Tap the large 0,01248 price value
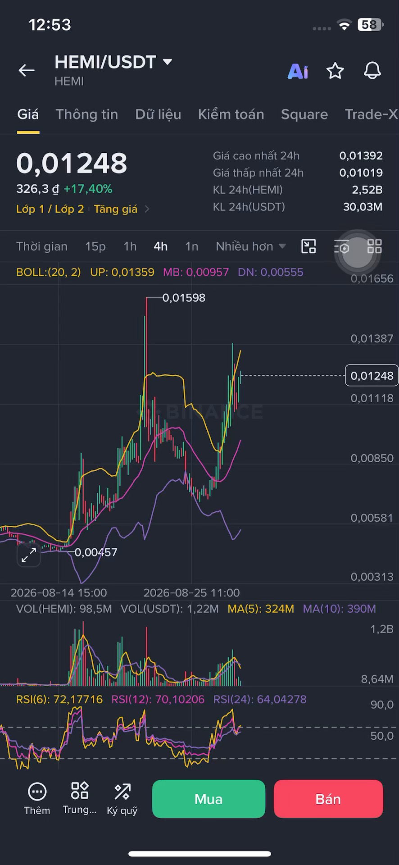 point(72,163)
